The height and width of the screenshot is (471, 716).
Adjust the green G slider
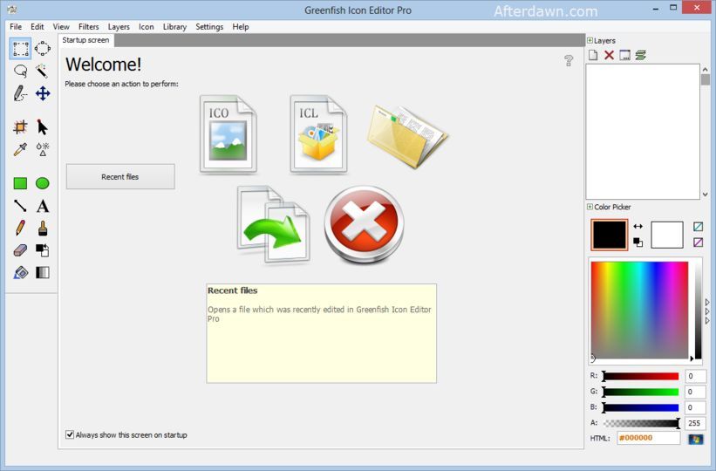coord(641,392)
